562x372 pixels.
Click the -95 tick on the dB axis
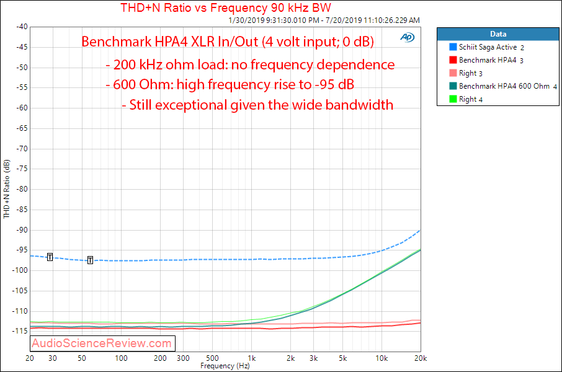tap(22, 250)
